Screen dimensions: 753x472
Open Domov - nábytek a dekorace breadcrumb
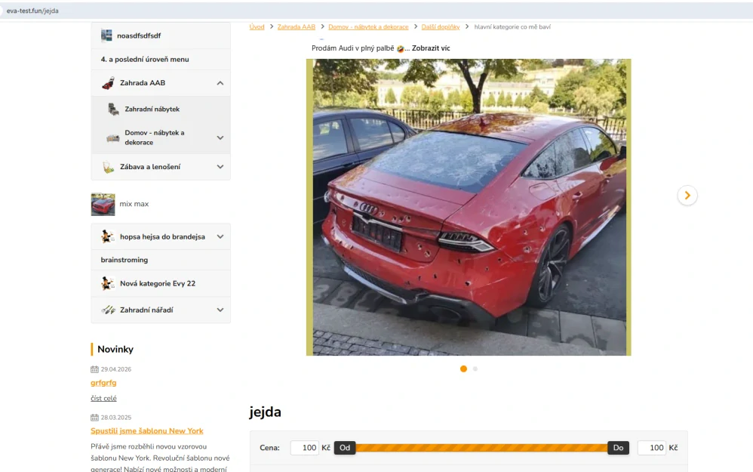click(368, 27)
